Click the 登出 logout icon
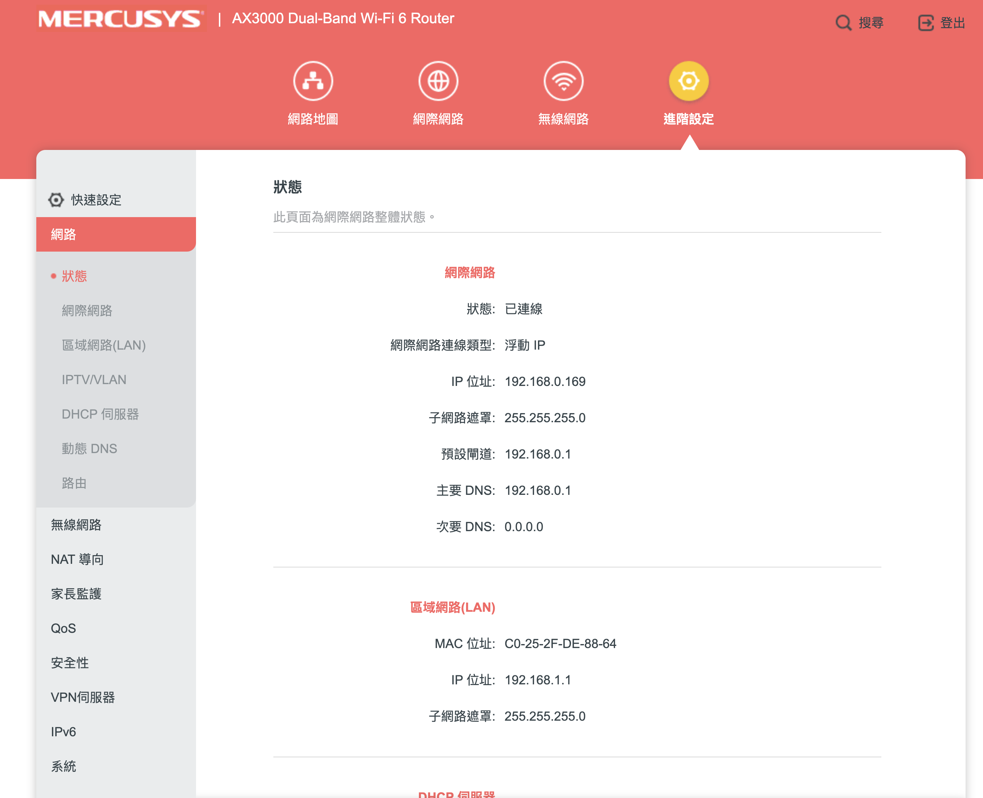983x798 pixels. click(x=926, y=23)
